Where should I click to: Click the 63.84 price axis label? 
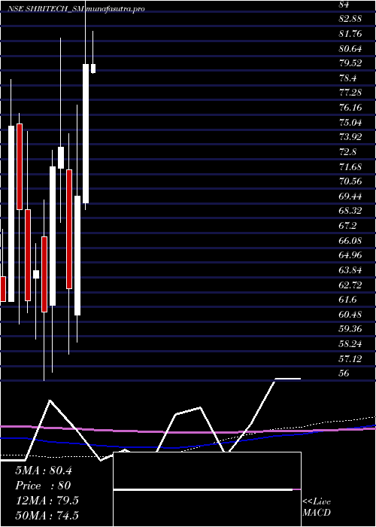coord(350,270)
